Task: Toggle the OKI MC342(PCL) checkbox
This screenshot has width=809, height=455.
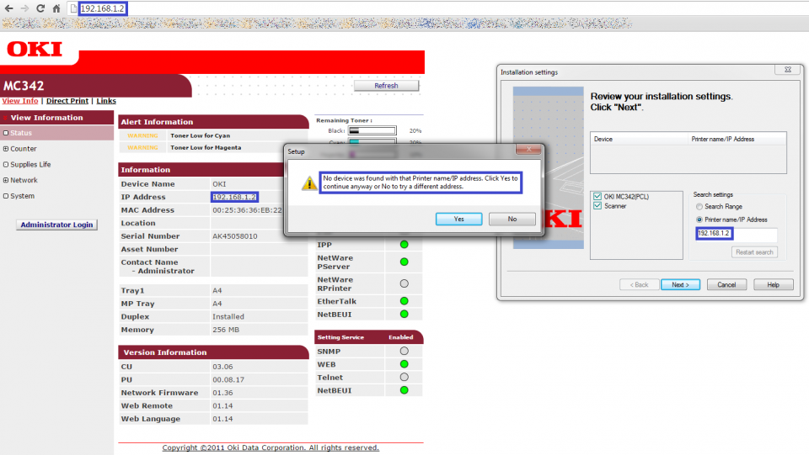Action: 597,196
